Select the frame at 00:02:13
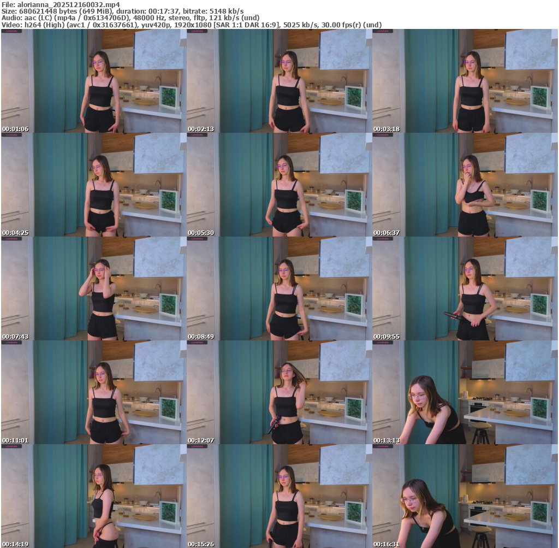Image resolution: width=559 pixels, height=548 pixels. [279, 81]
